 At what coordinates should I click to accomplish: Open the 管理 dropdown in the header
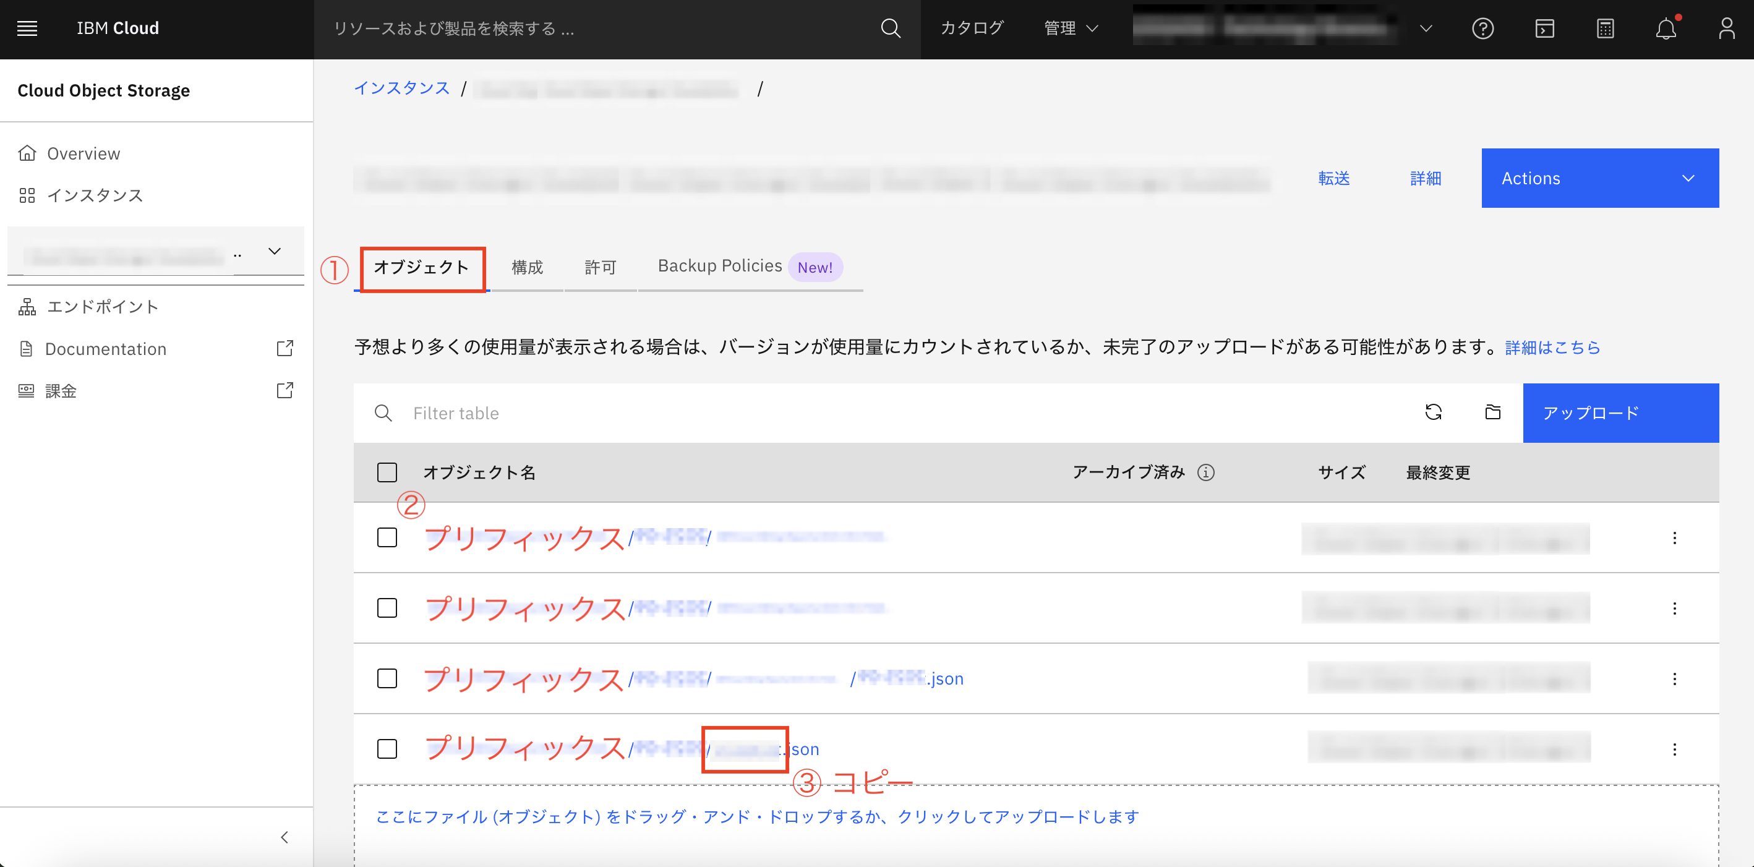click(x=1071, y=28)
